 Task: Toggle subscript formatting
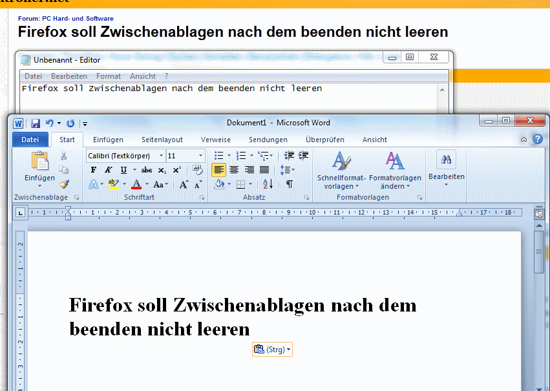point(162,171)
